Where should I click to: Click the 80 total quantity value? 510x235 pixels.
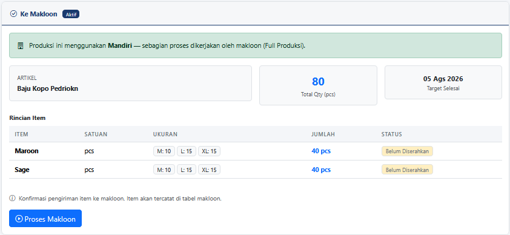(318, 82)
